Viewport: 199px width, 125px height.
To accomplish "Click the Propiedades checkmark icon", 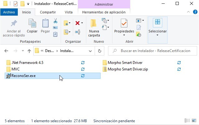I will tap(124, 24).
